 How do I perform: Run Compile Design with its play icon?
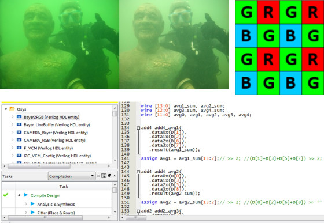tap(25, 195)
